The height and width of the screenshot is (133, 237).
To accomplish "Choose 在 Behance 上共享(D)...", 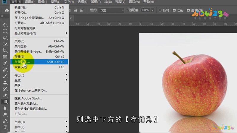I will 39,90.
